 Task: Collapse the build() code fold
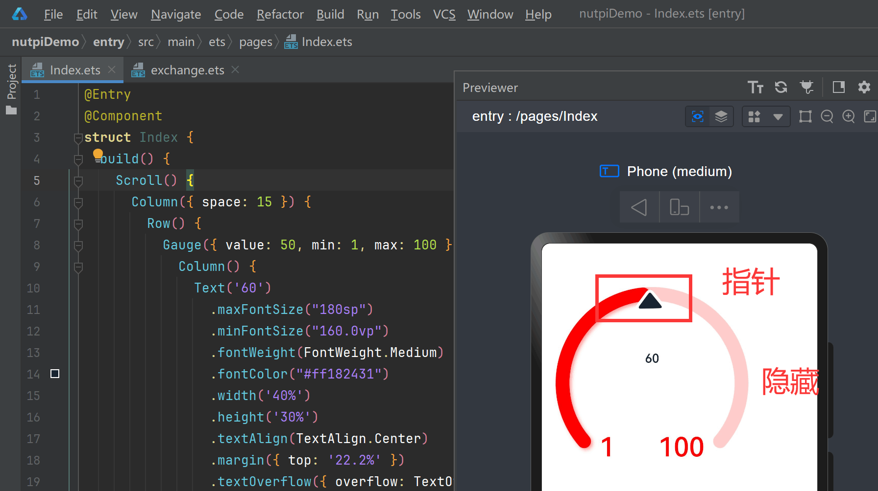78,159
